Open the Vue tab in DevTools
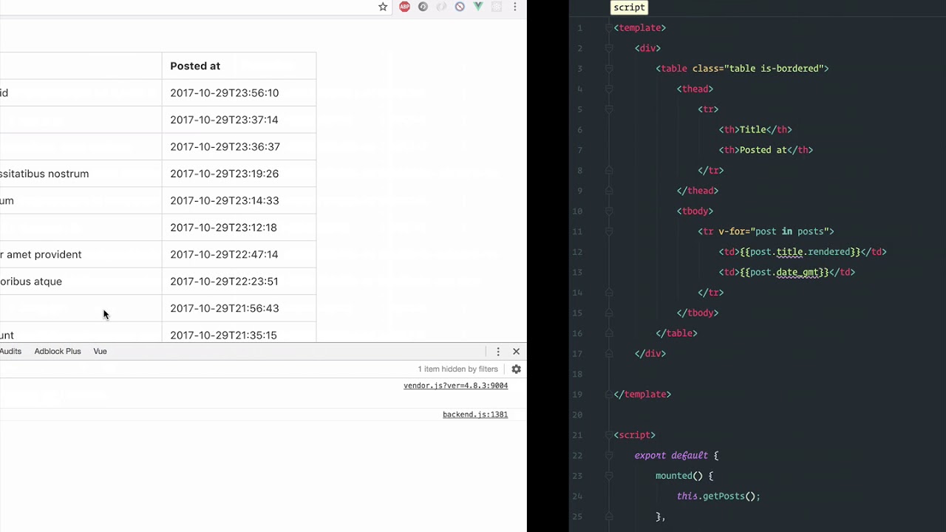 tap(100, 352)
